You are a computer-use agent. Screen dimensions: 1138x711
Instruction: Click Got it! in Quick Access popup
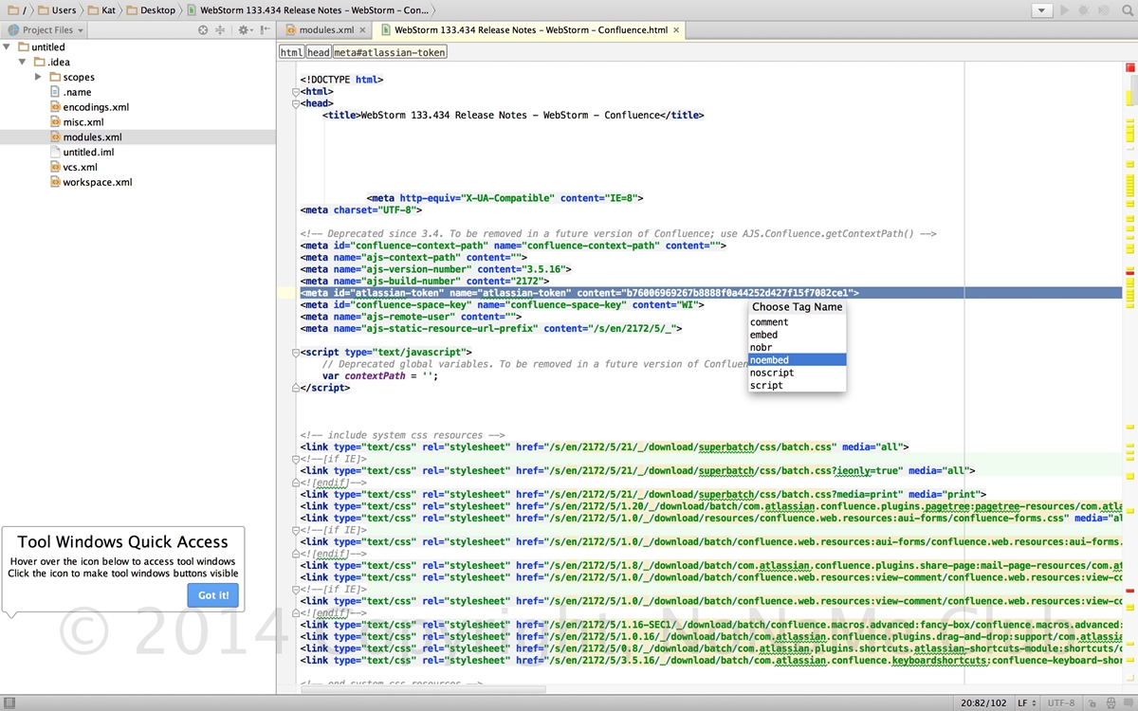213,595
